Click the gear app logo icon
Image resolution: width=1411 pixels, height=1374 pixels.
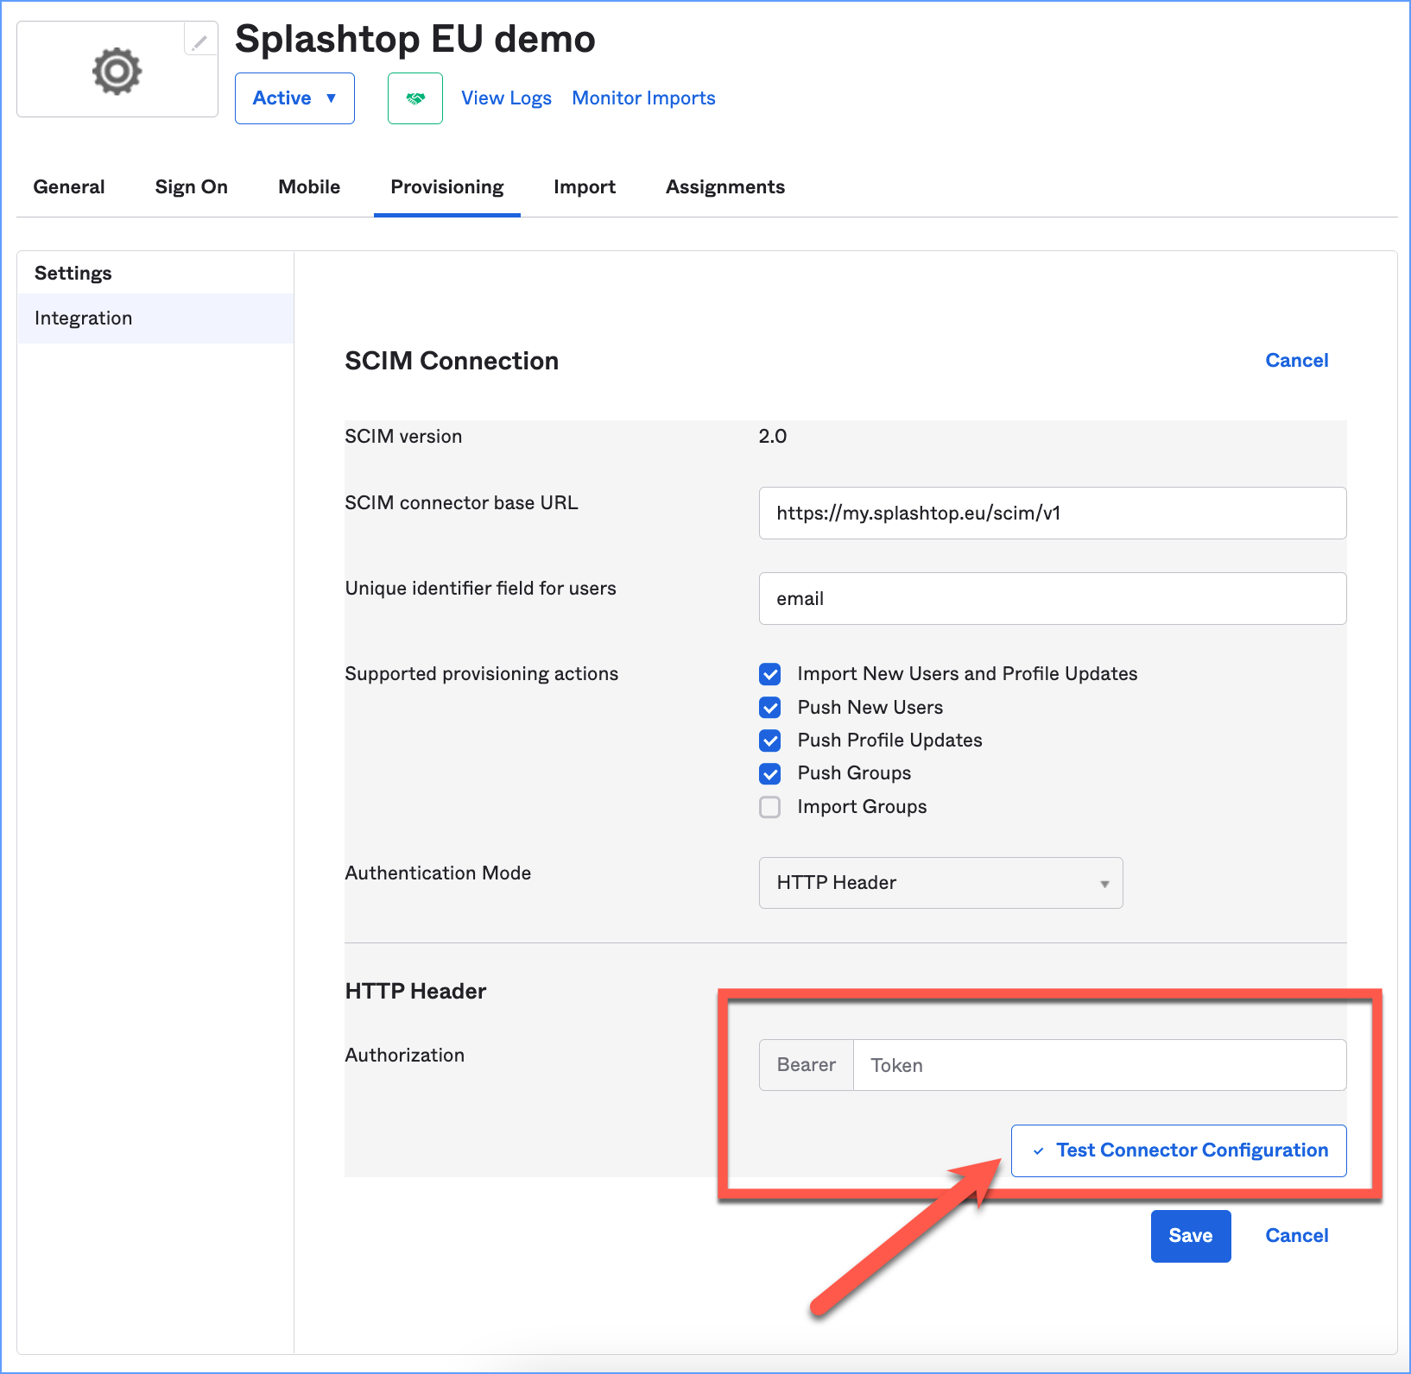117,71
